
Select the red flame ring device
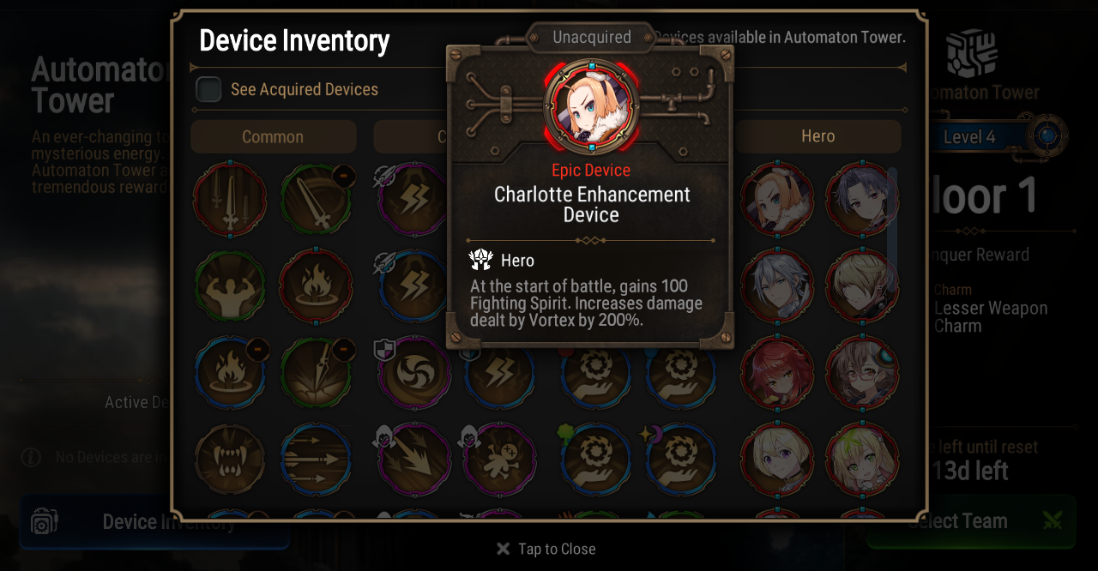(x=316, y=286)
